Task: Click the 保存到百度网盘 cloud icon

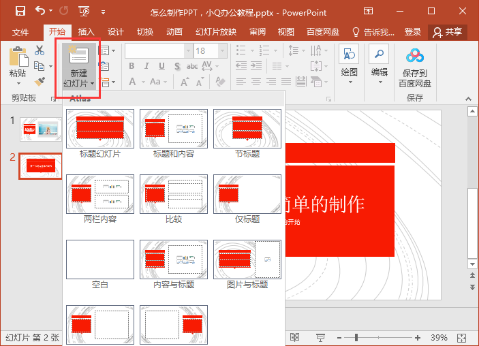Action: [415, 56]
